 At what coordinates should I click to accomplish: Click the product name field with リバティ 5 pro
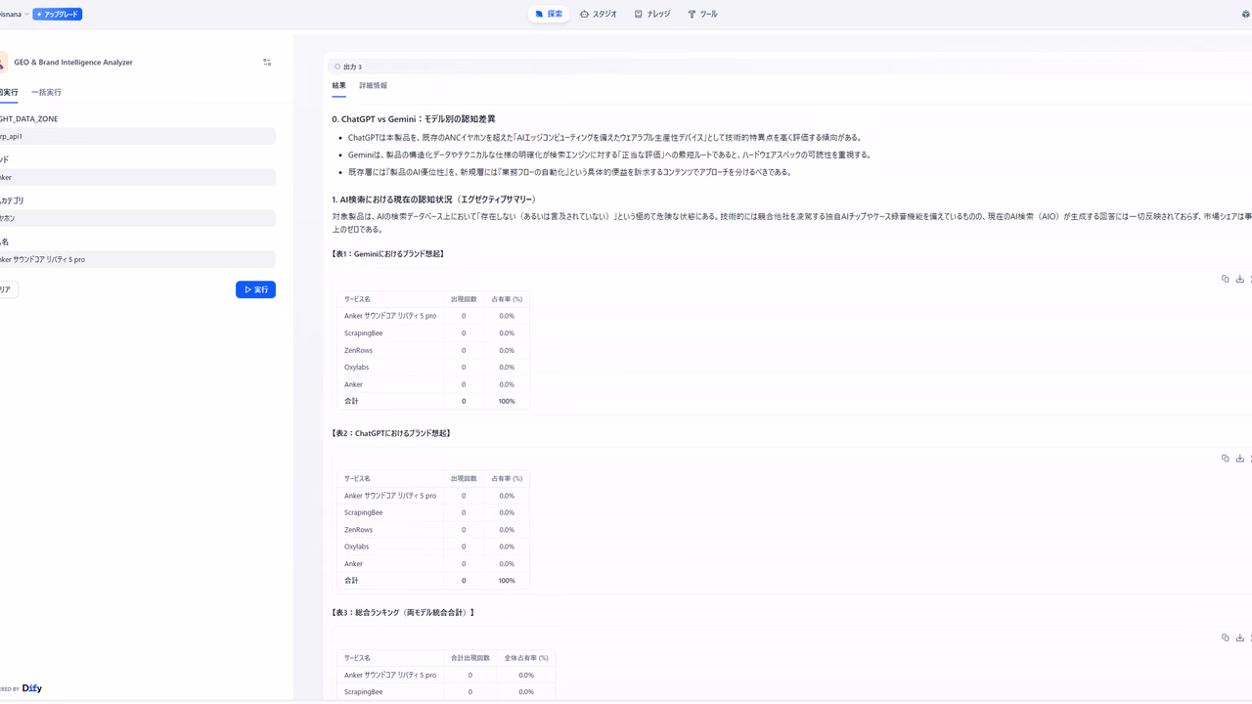tap(137, 260)
